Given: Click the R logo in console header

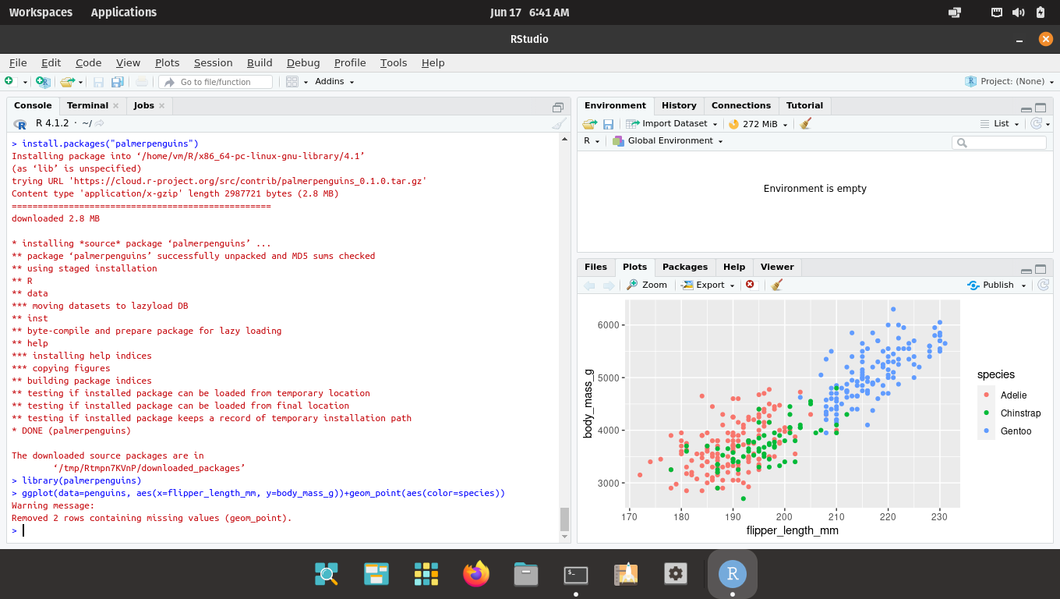Looking at the screenshot, I should point(20,123).
